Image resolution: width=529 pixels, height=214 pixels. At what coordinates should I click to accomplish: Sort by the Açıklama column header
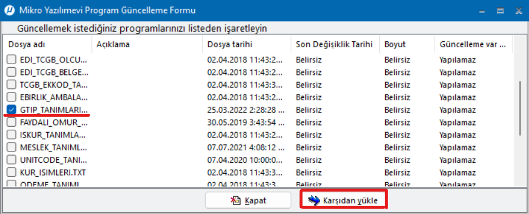[147, 44]
